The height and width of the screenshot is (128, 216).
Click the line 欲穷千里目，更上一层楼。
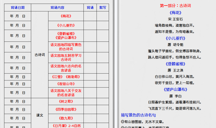[175, 83]
